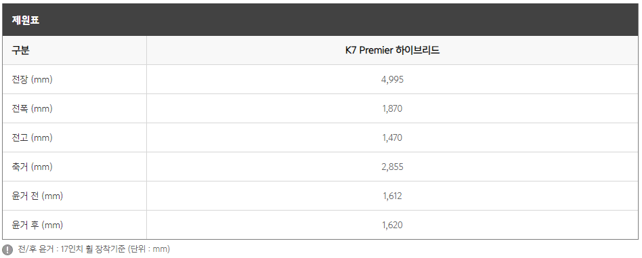Click the 17인치 휠 장착기준 footnote text
Screen dimensions: 642x258
click(x=93, y=249)
